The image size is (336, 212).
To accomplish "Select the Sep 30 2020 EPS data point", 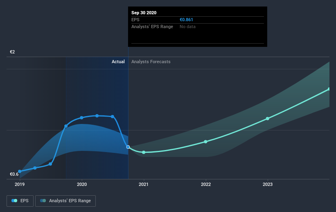I will coord(128,147).
